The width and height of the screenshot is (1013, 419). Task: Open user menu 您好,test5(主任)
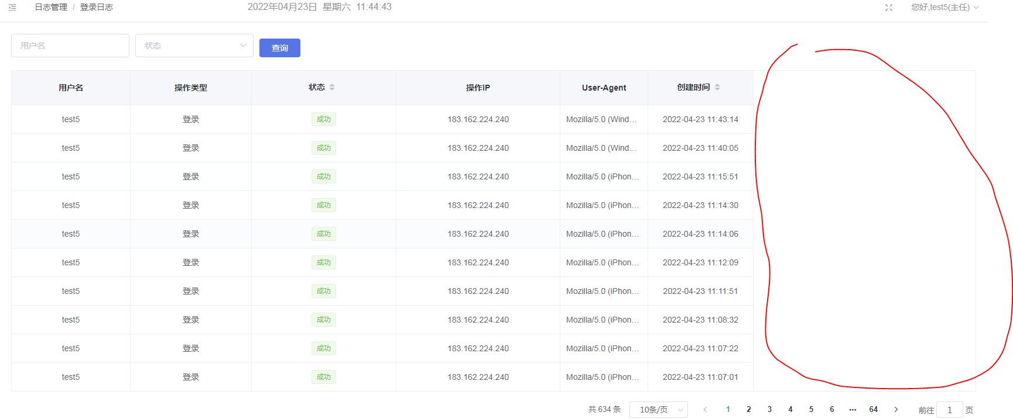pos(944,8)
